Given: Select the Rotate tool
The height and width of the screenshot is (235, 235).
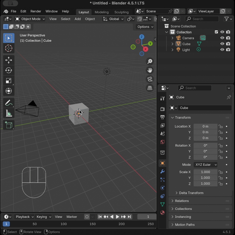Looking at the screenshot, I should point(9,70).
